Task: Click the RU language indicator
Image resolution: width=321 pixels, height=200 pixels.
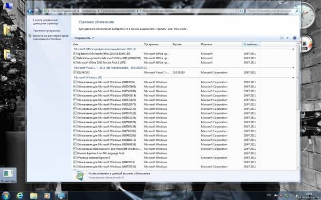Action: pyautogui.click(x=269, y=195)
